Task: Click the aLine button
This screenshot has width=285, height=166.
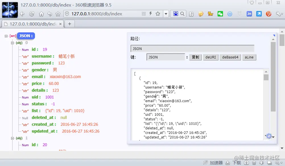Action: pos(249,57)
